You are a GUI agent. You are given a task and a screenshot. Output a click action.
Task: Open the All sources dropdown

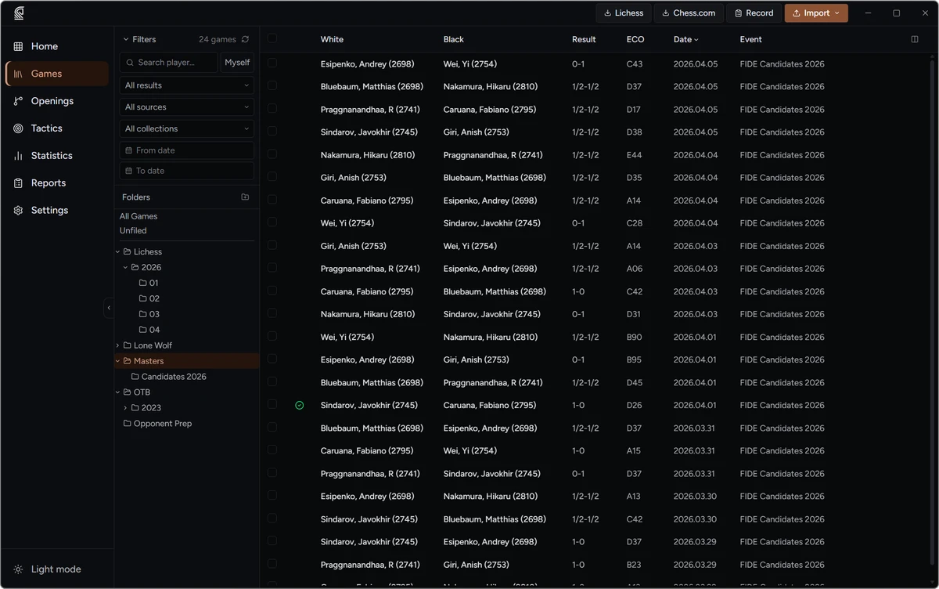click(x=187, y=107)
